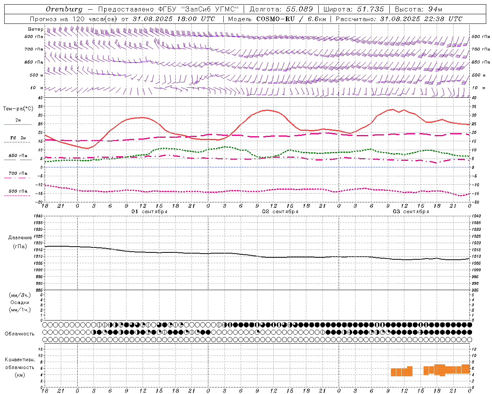Click the orange convective cloud bar cluster near 12h 03 сентября
Image resolution: width=492 pixels, height=394 pixels.
[x=402, y=371]
